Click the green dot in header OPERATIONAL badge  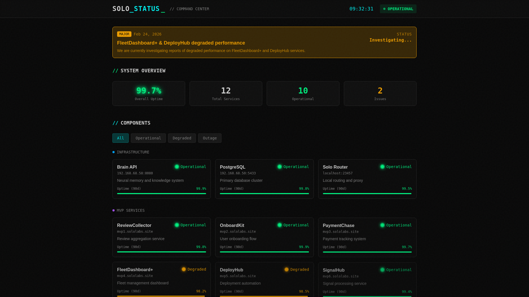click(x=384, y=9)
